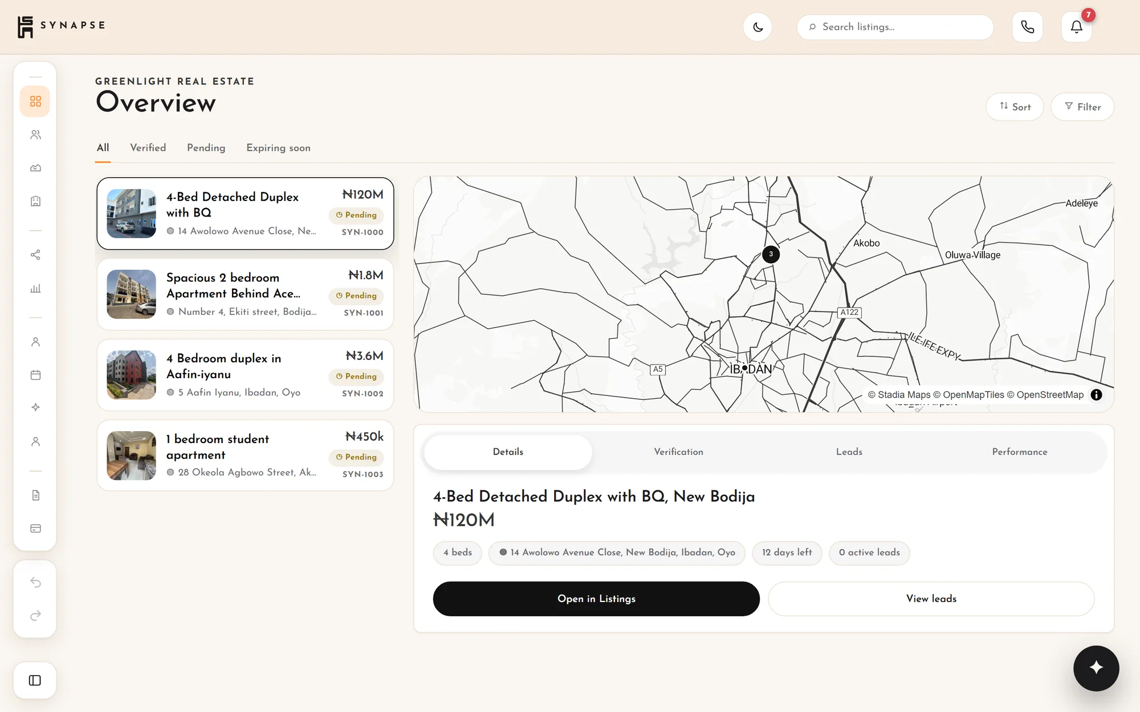Switch to the Leads tab

(x=849, y=452)
